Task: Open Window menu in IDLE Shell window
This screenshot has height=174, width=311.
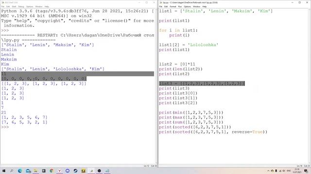Action: click(x=39, y=6)
